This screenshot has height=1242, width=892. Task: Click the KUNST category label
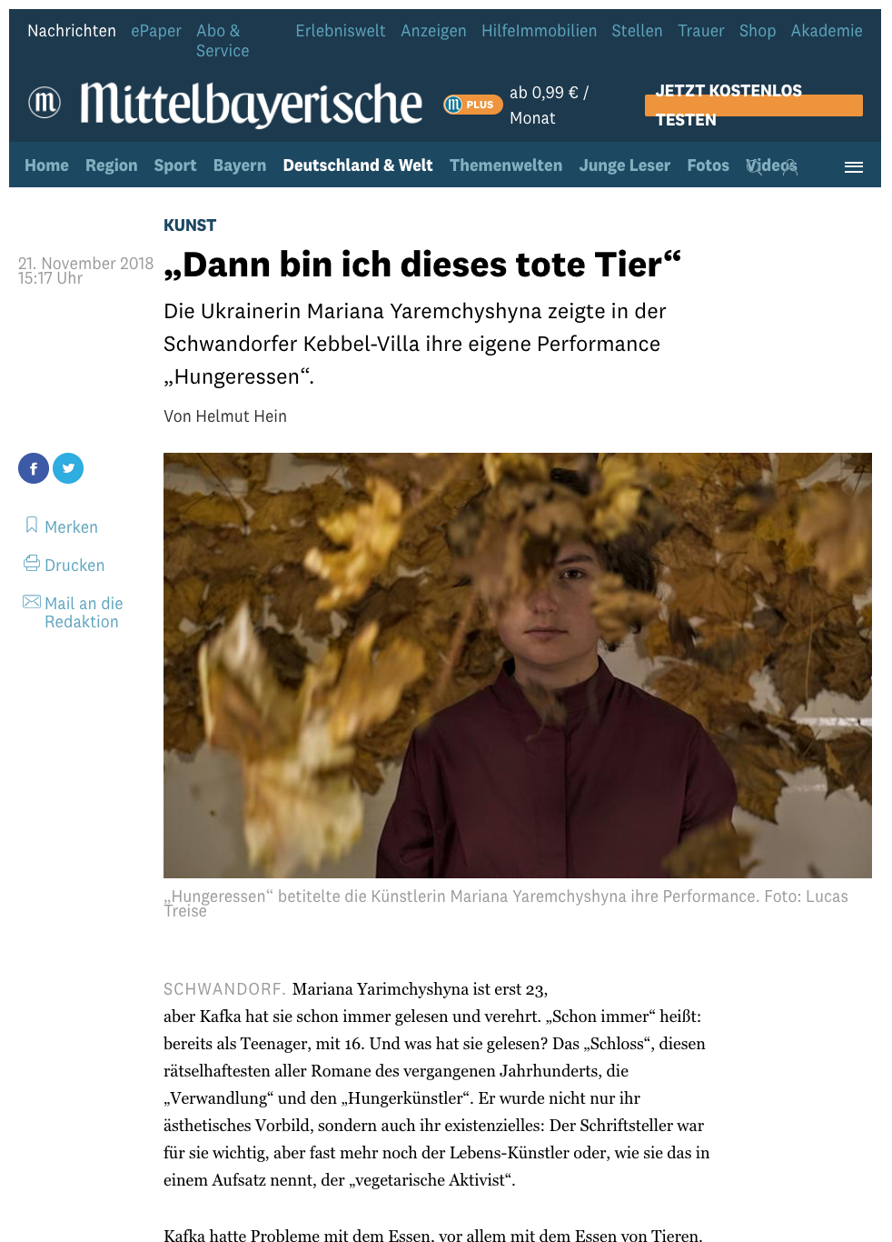190,225
